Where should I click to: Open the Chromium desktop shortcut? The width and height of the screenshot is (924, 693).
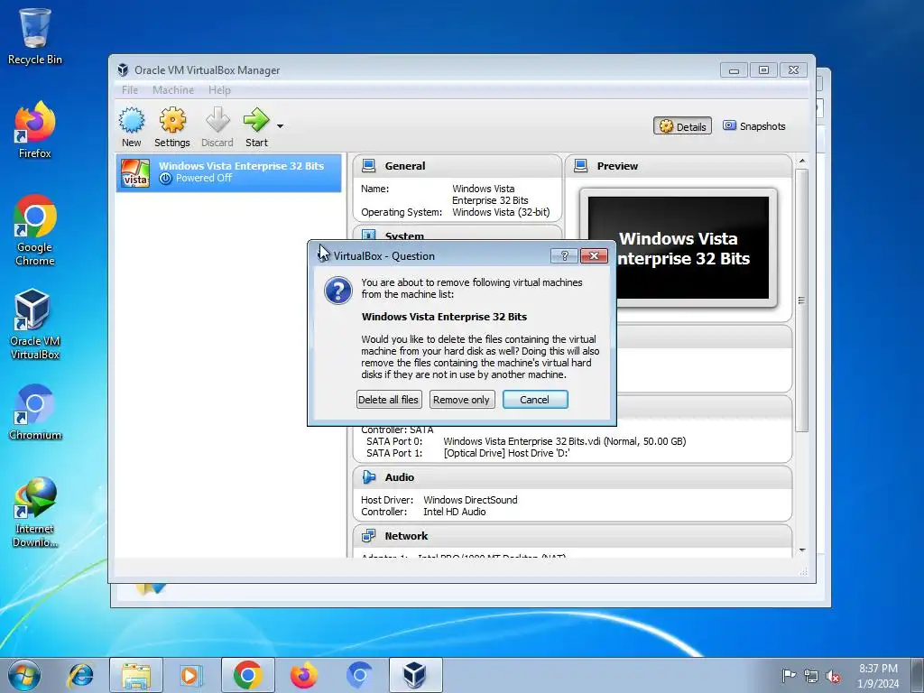click(35, 411)
